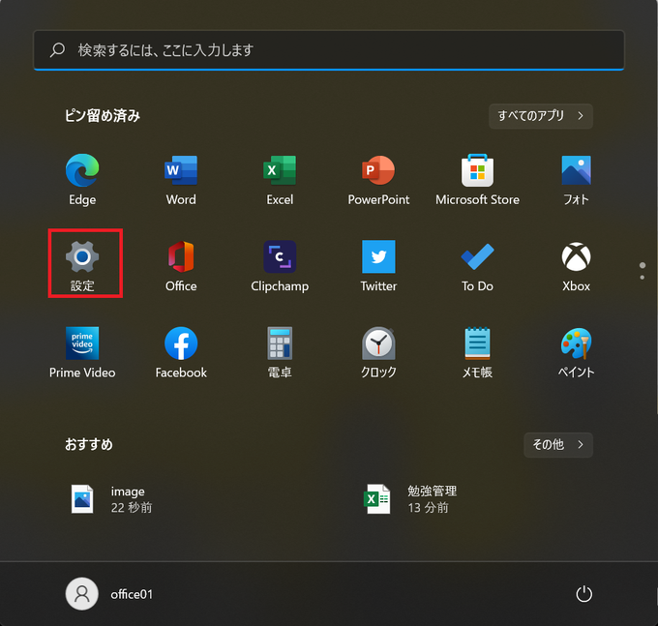Open the Twitter app

(378, 266)
